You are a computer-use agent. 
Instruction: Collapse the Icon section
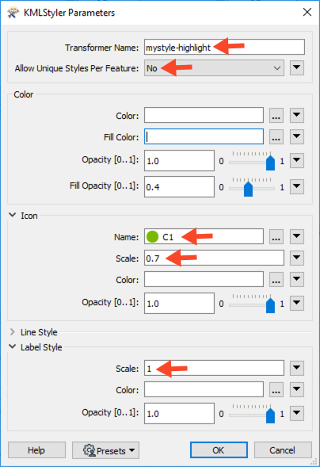tap(12, 215)
